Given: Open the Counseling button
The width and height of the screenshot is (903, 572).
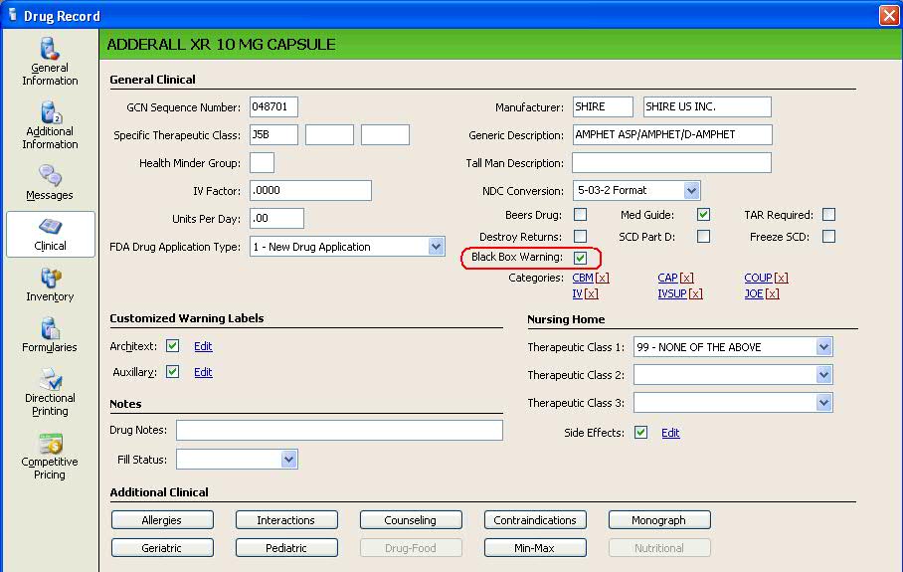Looking at the screenshot, I should [x=411, y=519].
